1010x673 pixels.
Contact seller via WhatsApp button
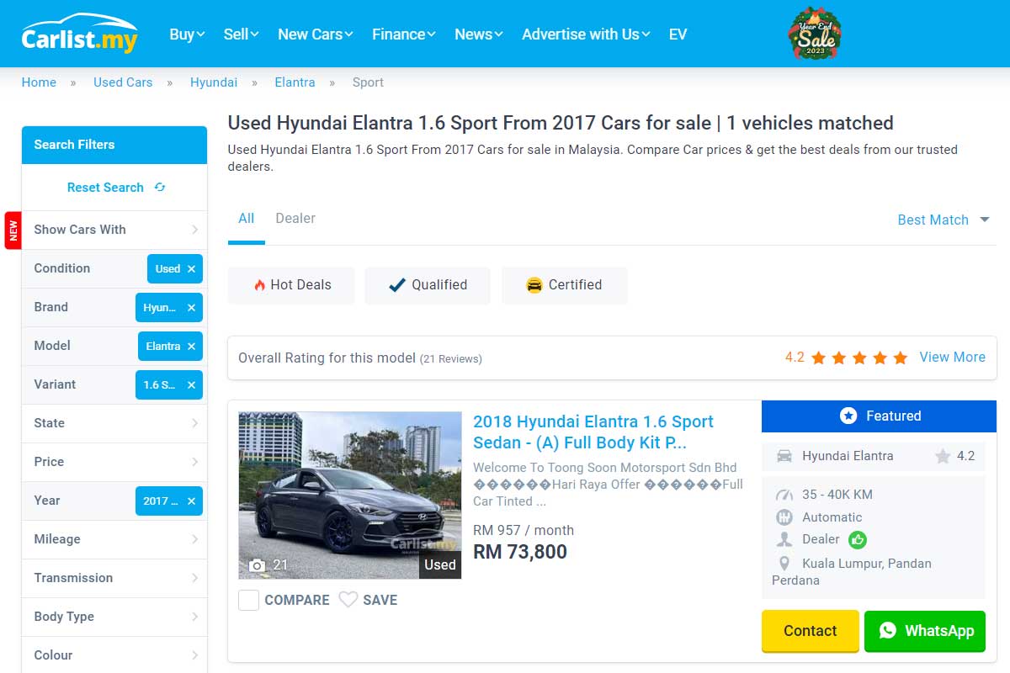tap(924, 631)
